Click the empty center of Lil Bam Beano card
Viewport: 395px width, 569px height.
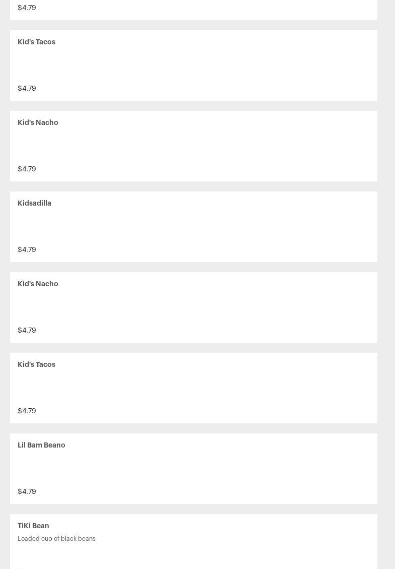pos(194,469)
